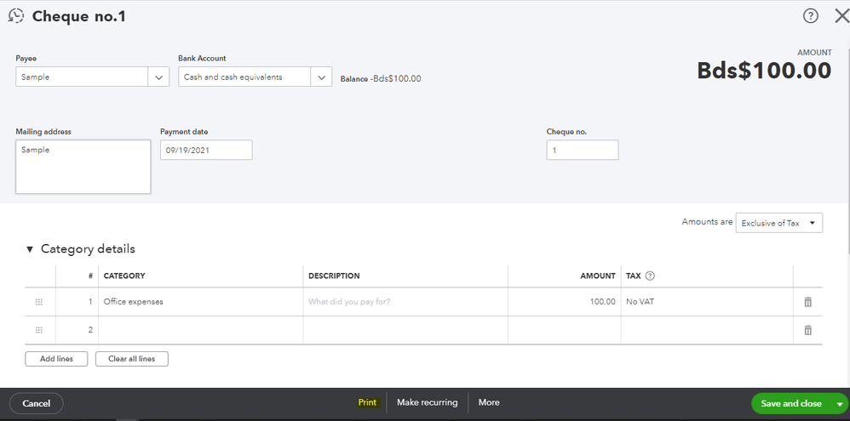Close the cheque form with X
This screenshot has width=850, height=421.
840,15
